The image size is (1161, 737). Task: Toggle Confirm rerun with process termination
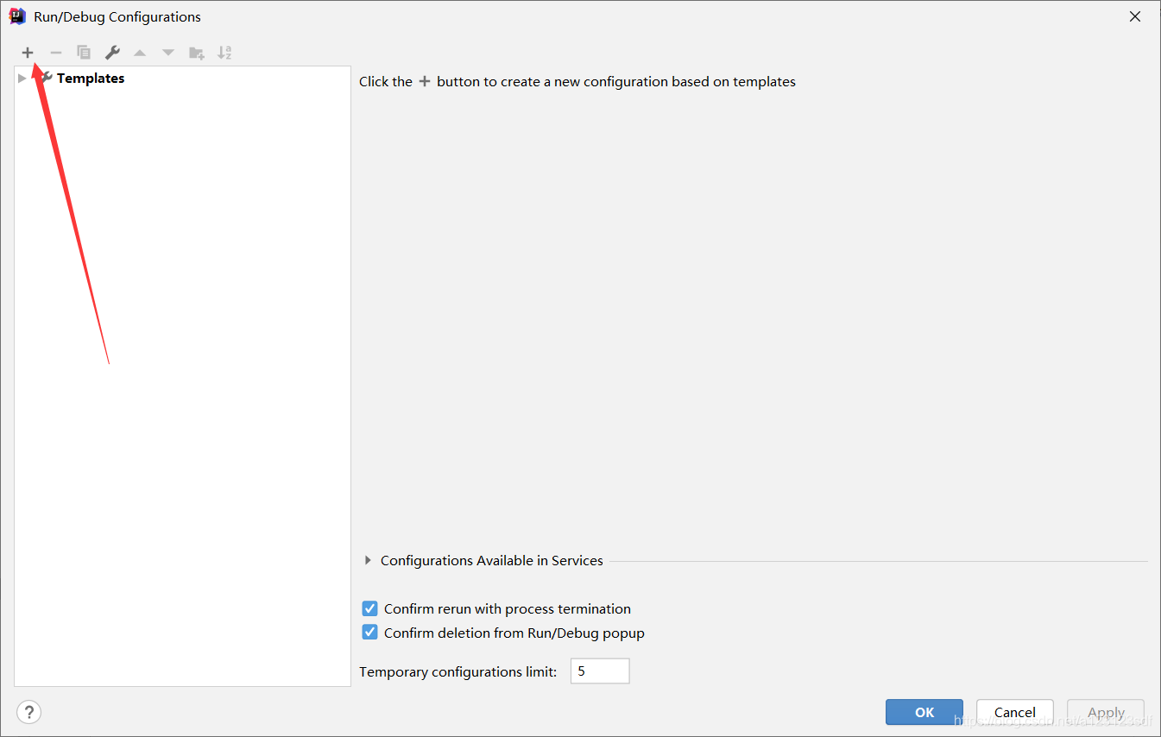[x=369, y=608]
